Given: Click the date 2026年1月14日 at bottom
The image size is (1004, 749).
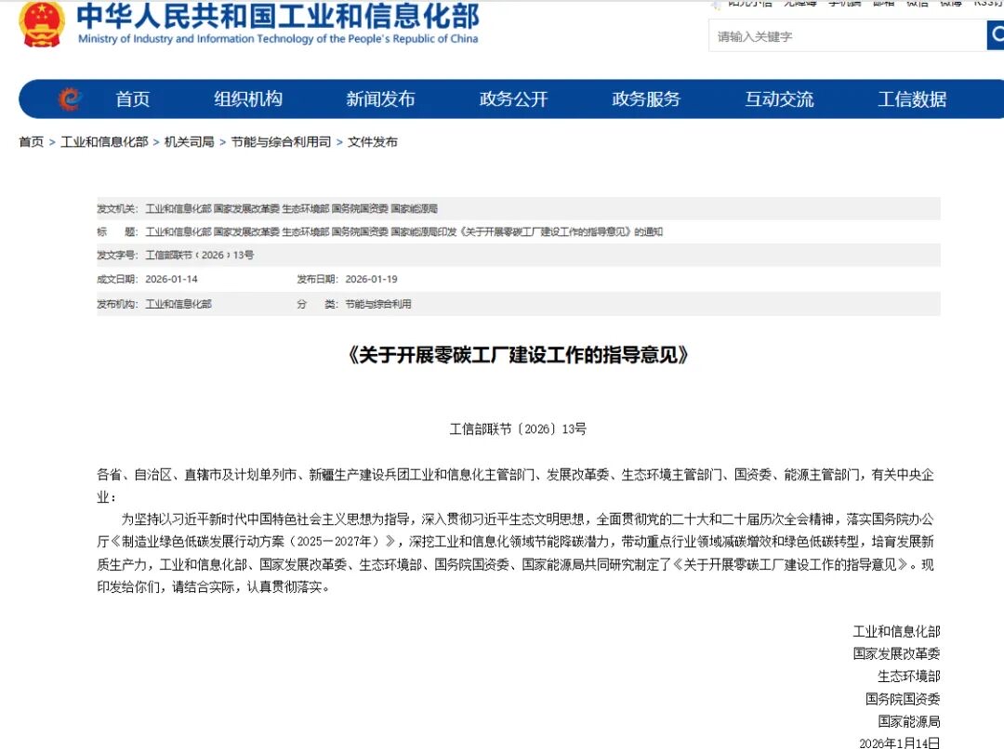Looking at the screenshot, I should click(x=900, y=743).
